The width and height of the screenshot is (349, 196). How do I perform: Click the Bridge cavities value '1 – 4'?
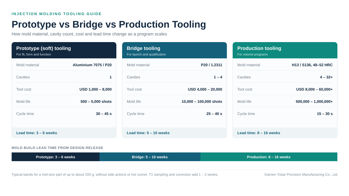point(218,77)
